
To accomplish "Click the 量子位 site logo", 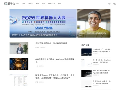I will [x=9, y=3].
